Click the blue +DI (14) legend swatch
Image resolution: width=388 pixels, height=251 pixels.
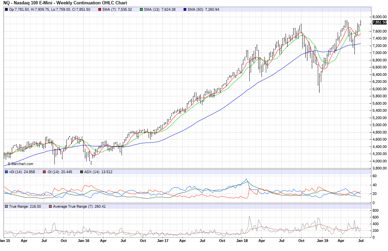(x=6, y=172)
